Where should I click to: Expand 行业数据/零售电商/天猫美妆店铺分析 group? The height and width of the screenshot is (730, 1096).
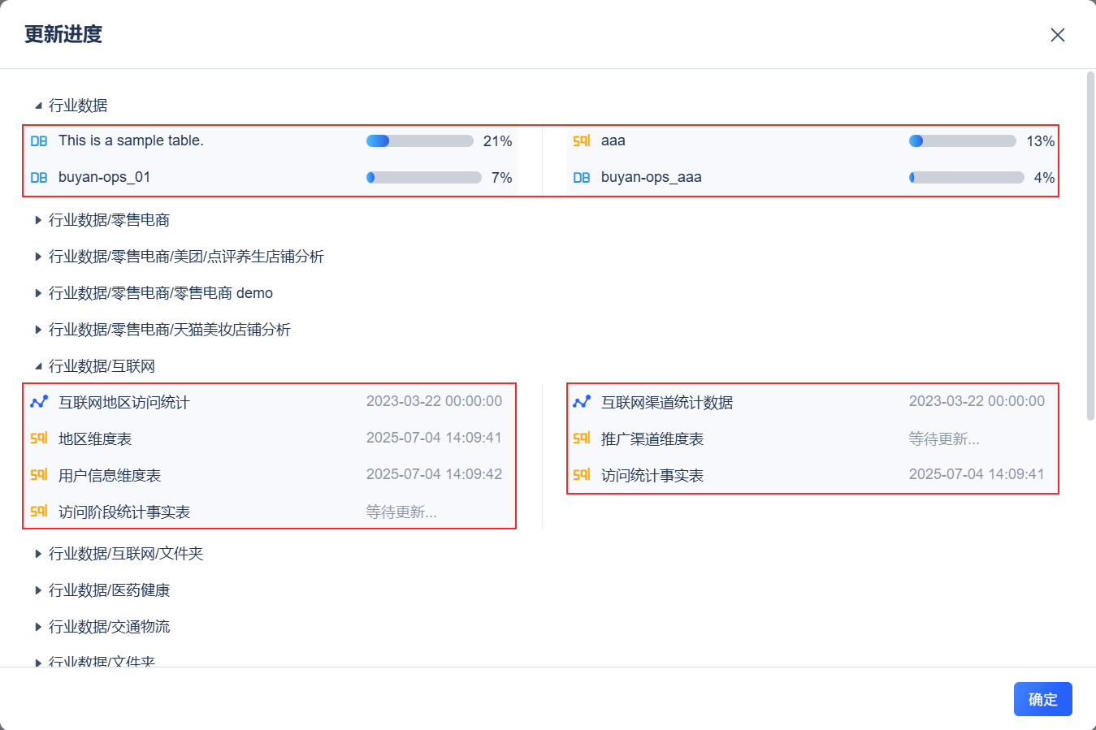(x=38, y=330)
